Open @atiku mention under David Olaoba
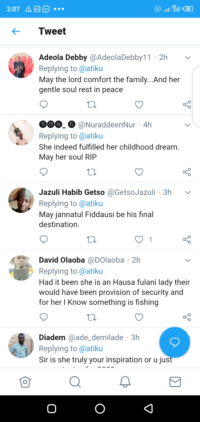The height and width of the screenshot is (422, 200). [x=91, y=271]
